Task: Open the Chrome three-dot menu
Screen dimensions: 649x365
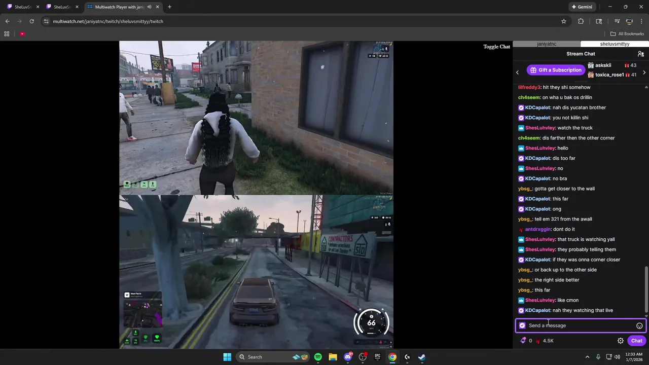Action: point(641,21)
